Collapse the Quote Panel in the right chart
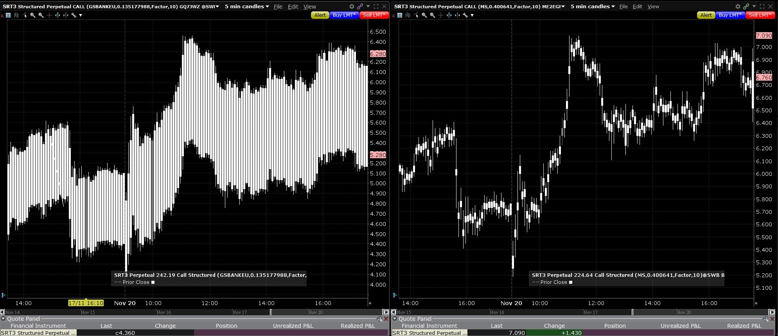778x336 pixels. [x=395, y=319]
